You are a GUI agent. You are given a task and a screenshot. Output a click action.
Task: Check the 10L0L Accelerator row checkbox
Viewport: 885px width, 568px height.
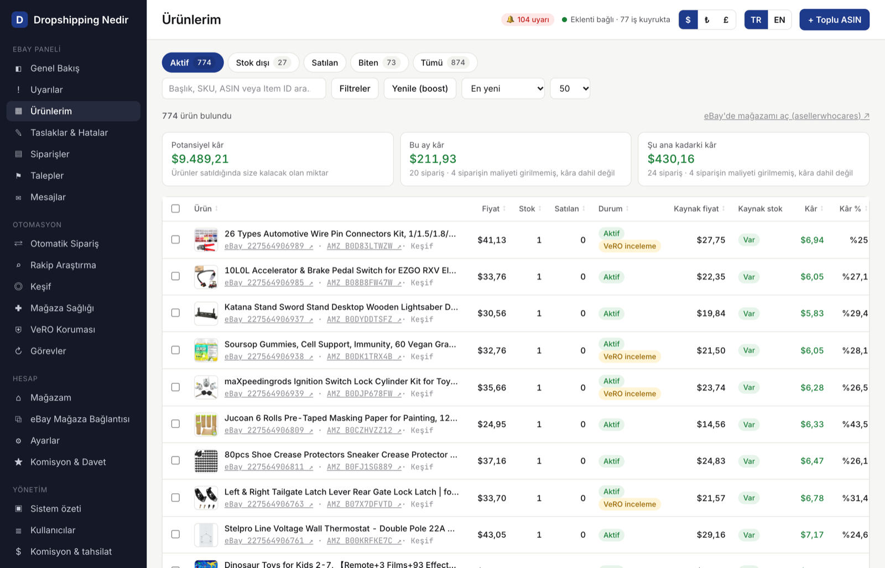175,276
